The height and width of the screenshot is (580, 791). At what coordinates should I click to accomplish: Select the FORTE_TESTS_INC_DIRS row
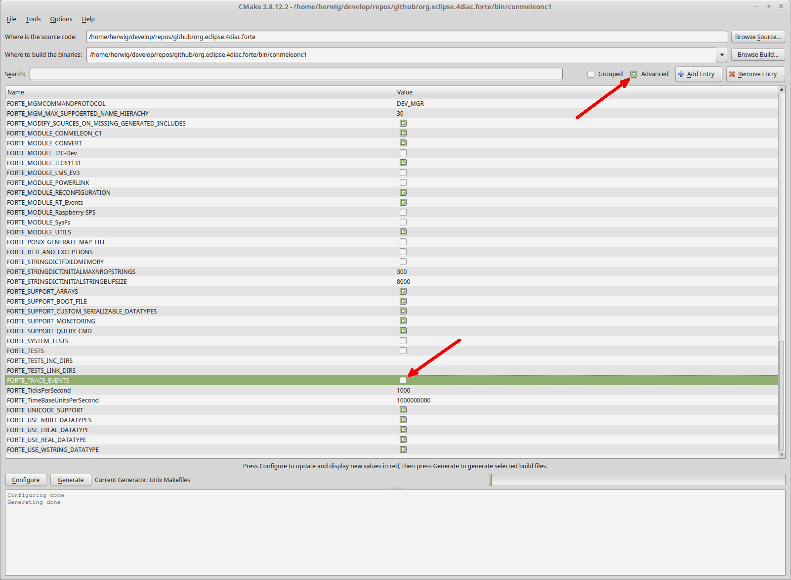392,360
